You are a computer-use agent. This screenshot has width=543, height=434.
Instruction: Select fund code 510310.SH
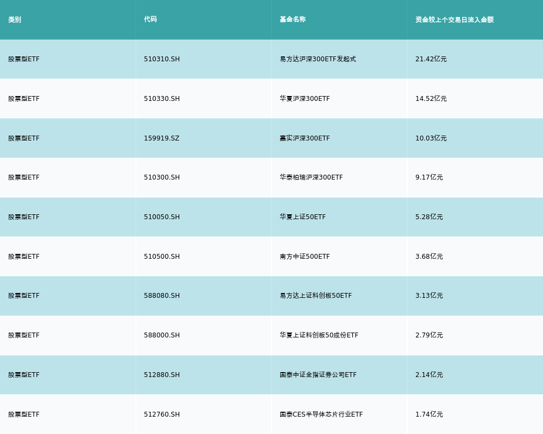coord(162,59)
